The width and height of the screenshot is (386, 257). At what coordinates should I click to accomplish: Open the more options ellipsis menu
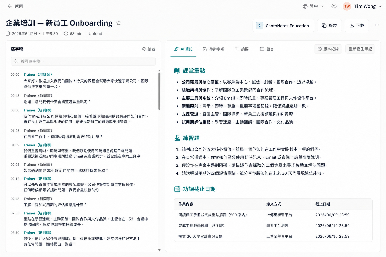(x=377, y=25)
